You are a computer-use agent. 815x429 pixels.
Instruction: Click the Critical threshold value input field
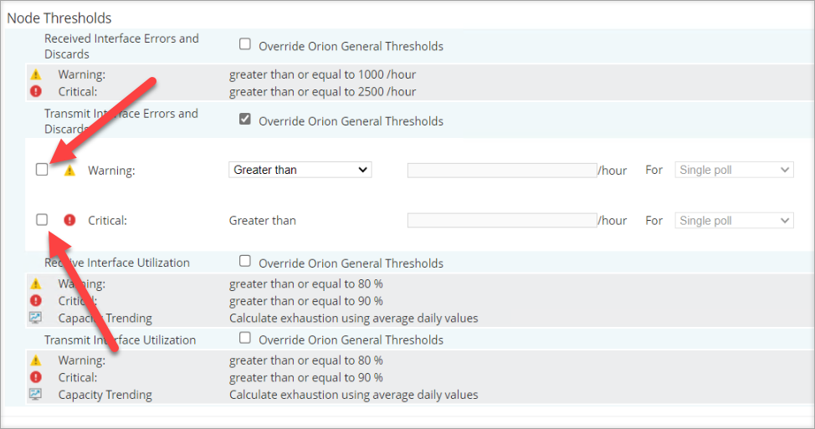502,221
